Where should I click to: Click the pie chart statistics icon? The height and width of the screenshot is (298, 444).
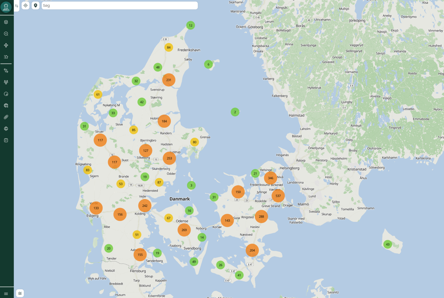click(x=6, y=94)
